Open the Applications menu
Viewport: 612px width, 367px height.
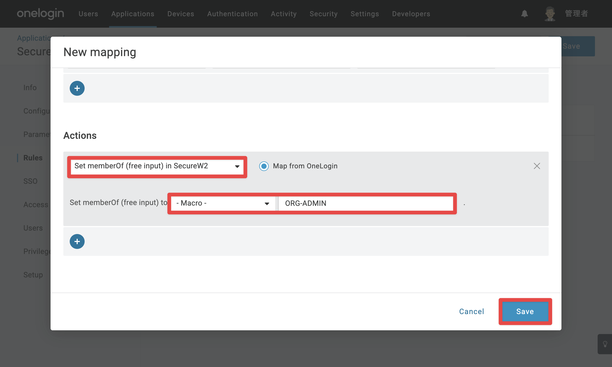pyautogui.click(x=133, y=14)
